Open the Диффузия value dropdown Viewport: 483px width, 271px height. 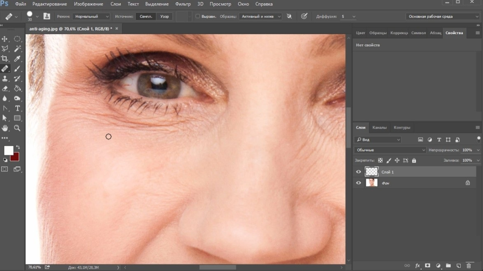tap(354, 16)
